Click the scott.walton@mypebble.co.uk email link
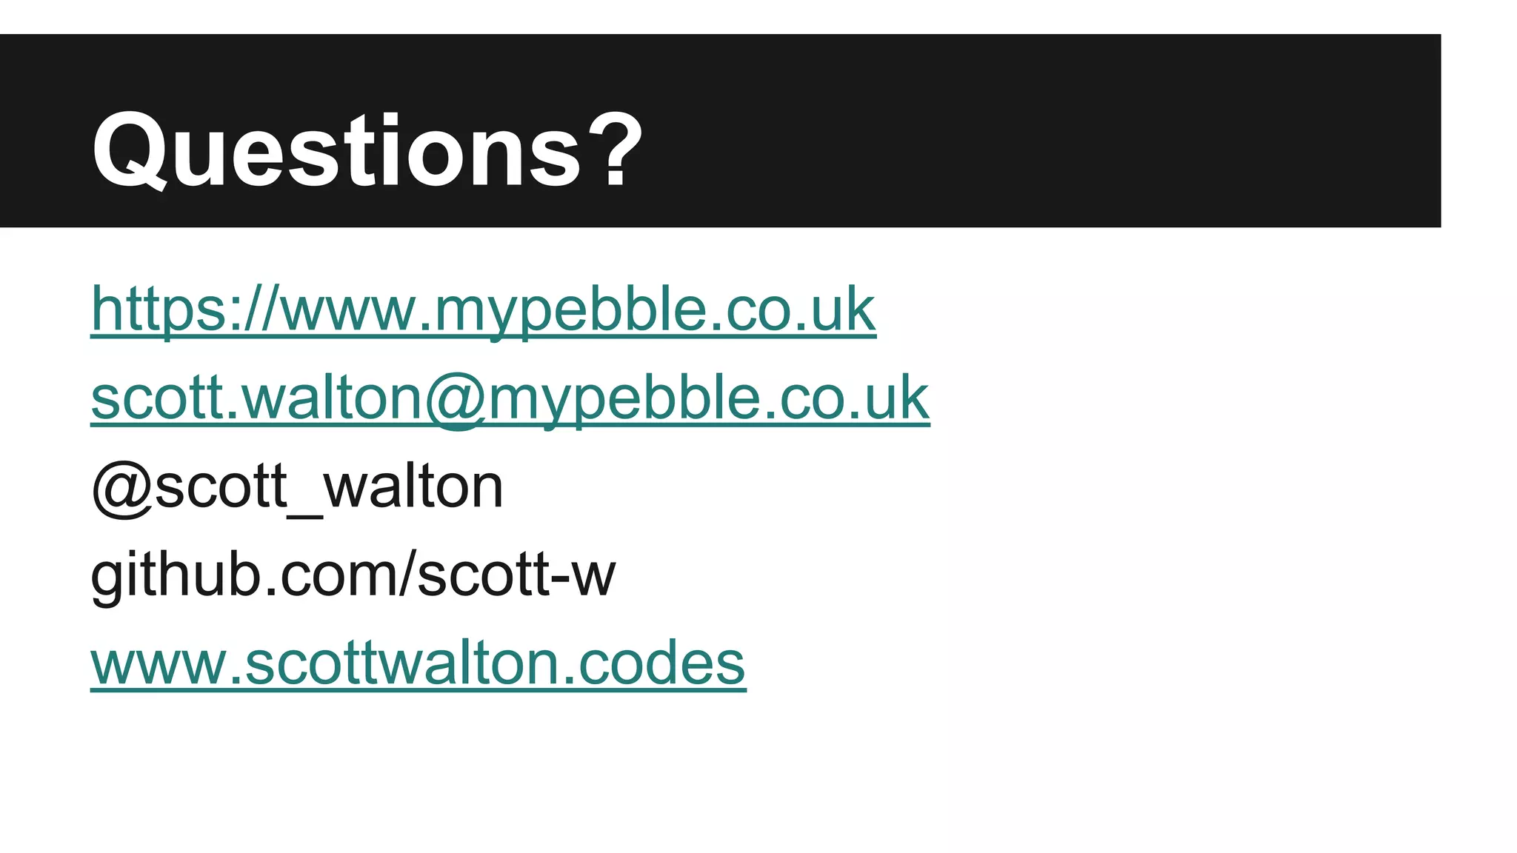1517x853 pixels. (x=510, y=398)
